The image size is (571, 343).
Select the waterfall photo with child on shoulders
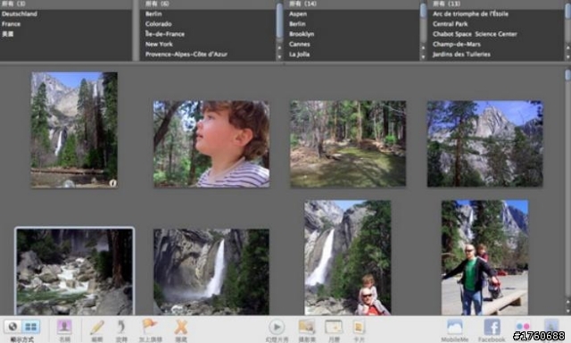tap(348, 258)
